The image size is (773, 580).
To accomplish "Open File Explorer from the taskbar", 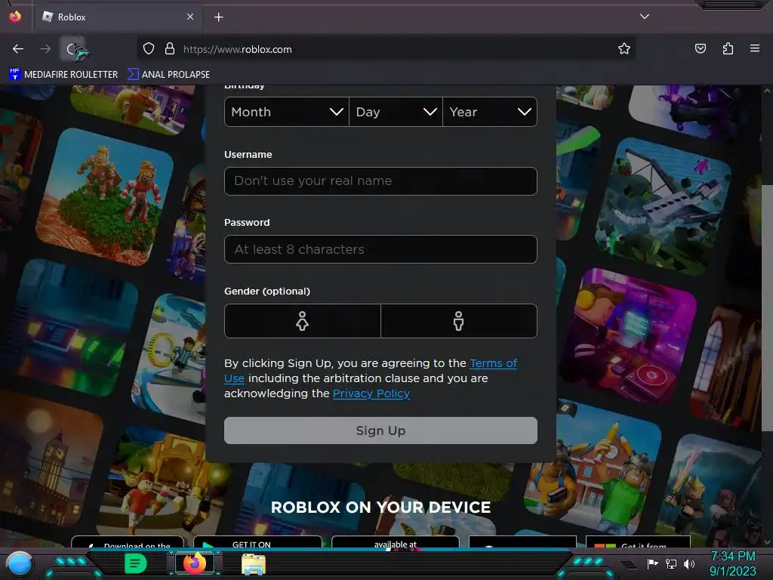I will [x=254, y=564].
